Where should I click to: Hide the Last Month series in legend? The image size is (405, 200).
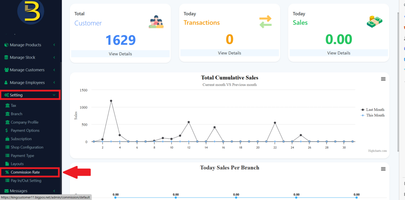(x=373, y=110)
